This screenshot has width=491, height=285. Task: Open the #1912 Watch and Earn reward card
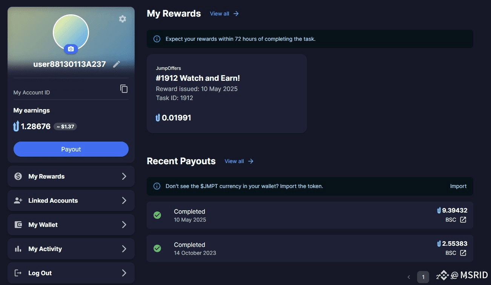(x=227, y=93)
